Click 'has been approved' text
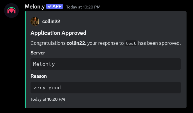The image size is (193, 113). [159, 43]
